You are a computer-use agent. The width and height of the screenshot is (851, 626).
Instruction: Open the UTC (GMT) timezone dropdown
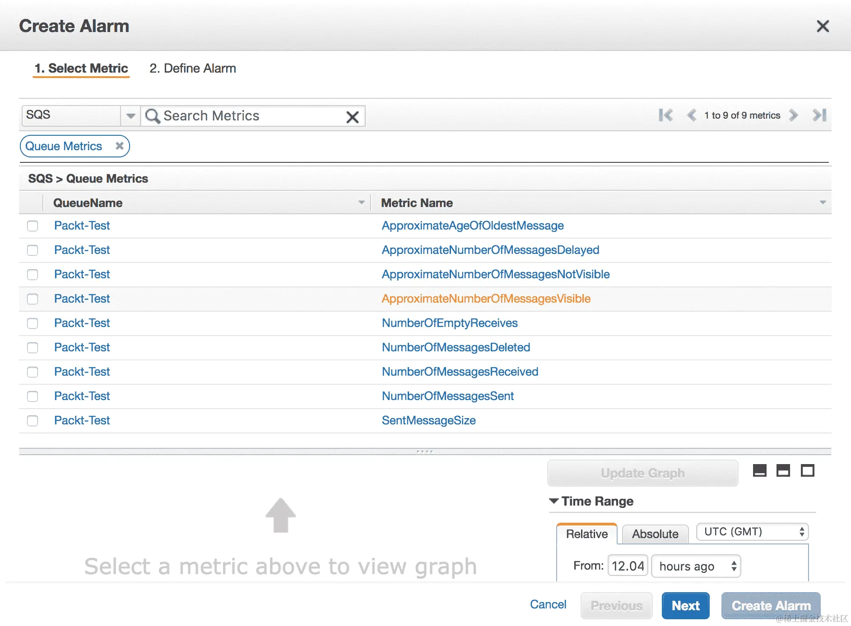(x=752, y=532)
